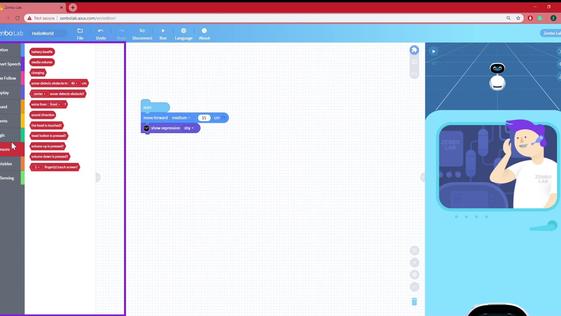
Task: Play the 3D robot simulation
Action: pos(433,51)
